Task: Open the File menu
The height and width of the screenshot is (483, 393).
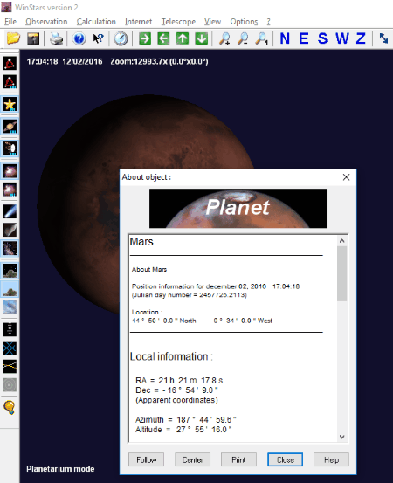Action: coord(10,22)
